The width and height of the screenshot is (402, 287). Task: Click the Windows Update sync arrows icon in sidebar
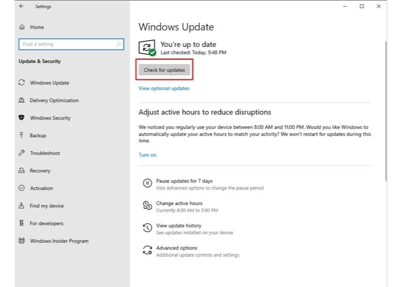coord(22,83)
